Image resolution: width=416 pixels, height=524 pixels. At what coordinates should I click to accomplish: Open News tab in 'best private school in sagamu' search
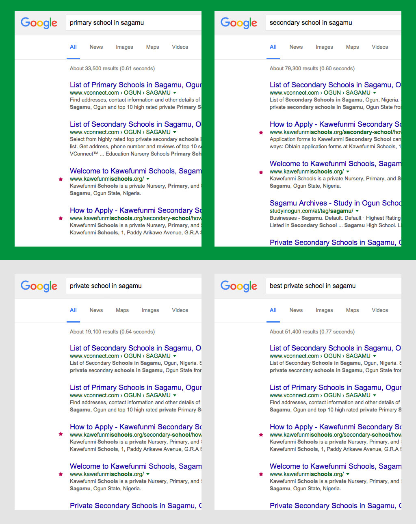point(296,310)
